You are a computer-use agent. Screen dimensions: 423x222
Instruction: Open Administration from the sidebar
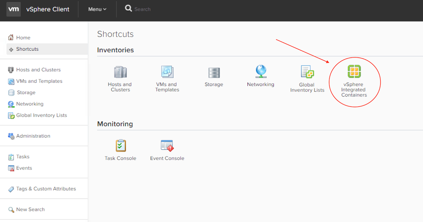(33, 136)
